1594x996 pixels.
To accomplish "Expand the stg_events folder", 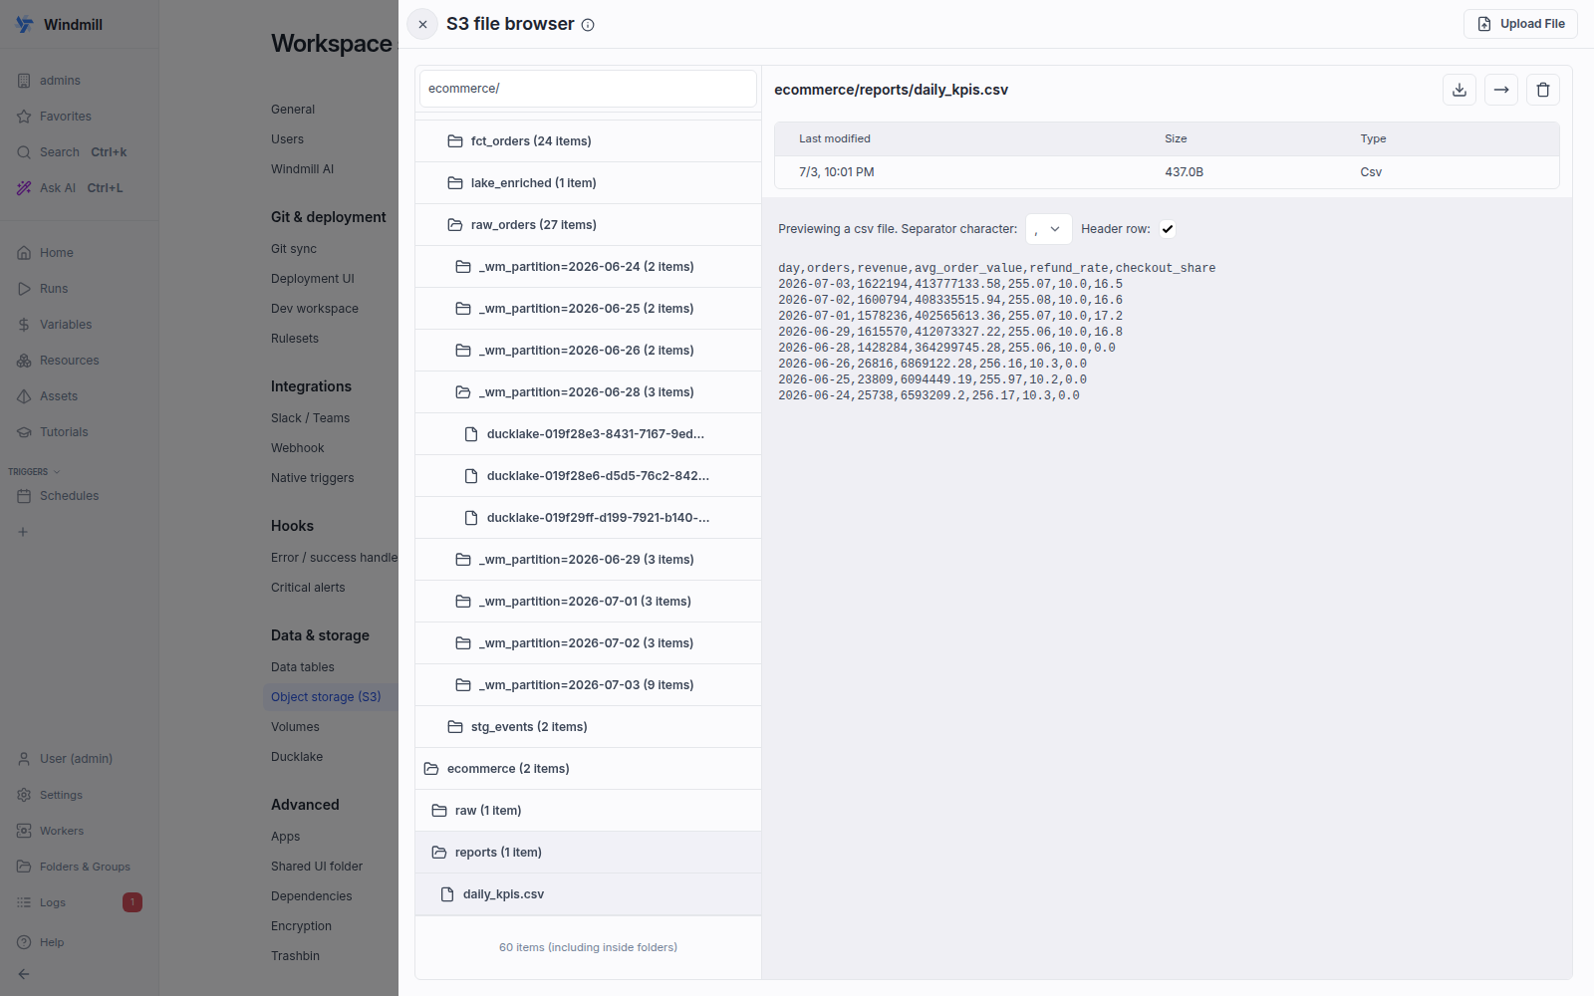I will [588, 727].
